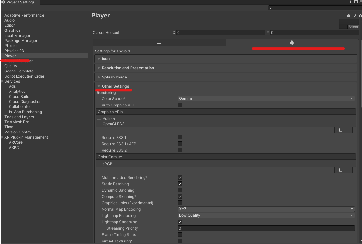Screen dimensions: 362x244
Task: Edit the Streaming Priority field
Action: coord(266,228)
